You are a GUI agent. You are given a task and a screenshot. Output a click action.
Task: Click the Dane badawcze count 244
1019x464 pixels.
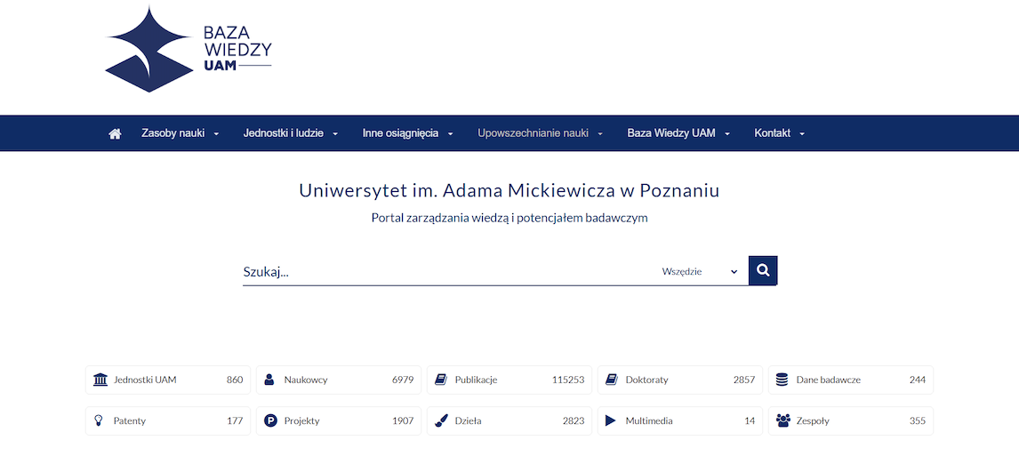point(917,380)
